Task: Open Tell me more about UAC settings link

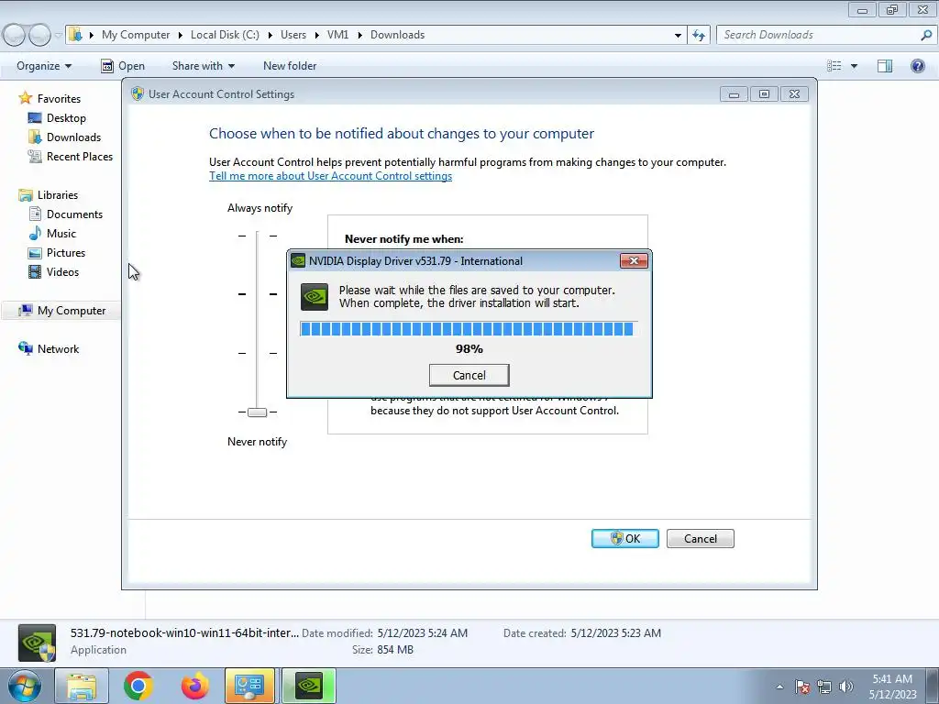Action: (x=330, y=176)
